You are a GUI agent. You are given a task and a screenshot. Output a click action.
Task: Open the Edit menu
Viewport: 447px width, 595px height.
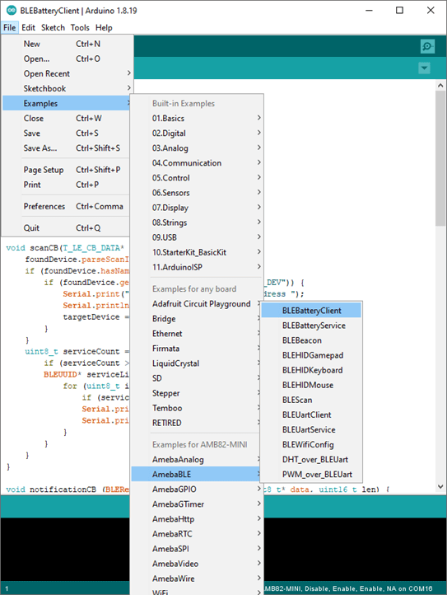(29, 28)
